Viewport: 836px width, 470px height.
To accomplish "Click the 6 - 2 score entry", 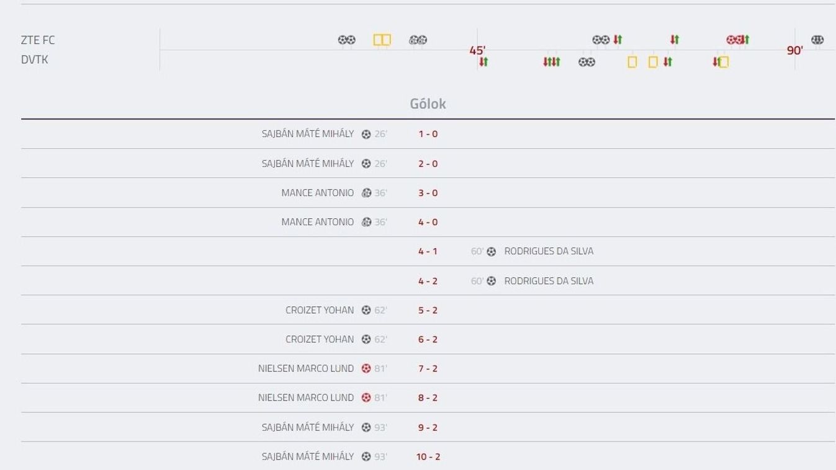I will pyautogui.click(x=428, y=339).
